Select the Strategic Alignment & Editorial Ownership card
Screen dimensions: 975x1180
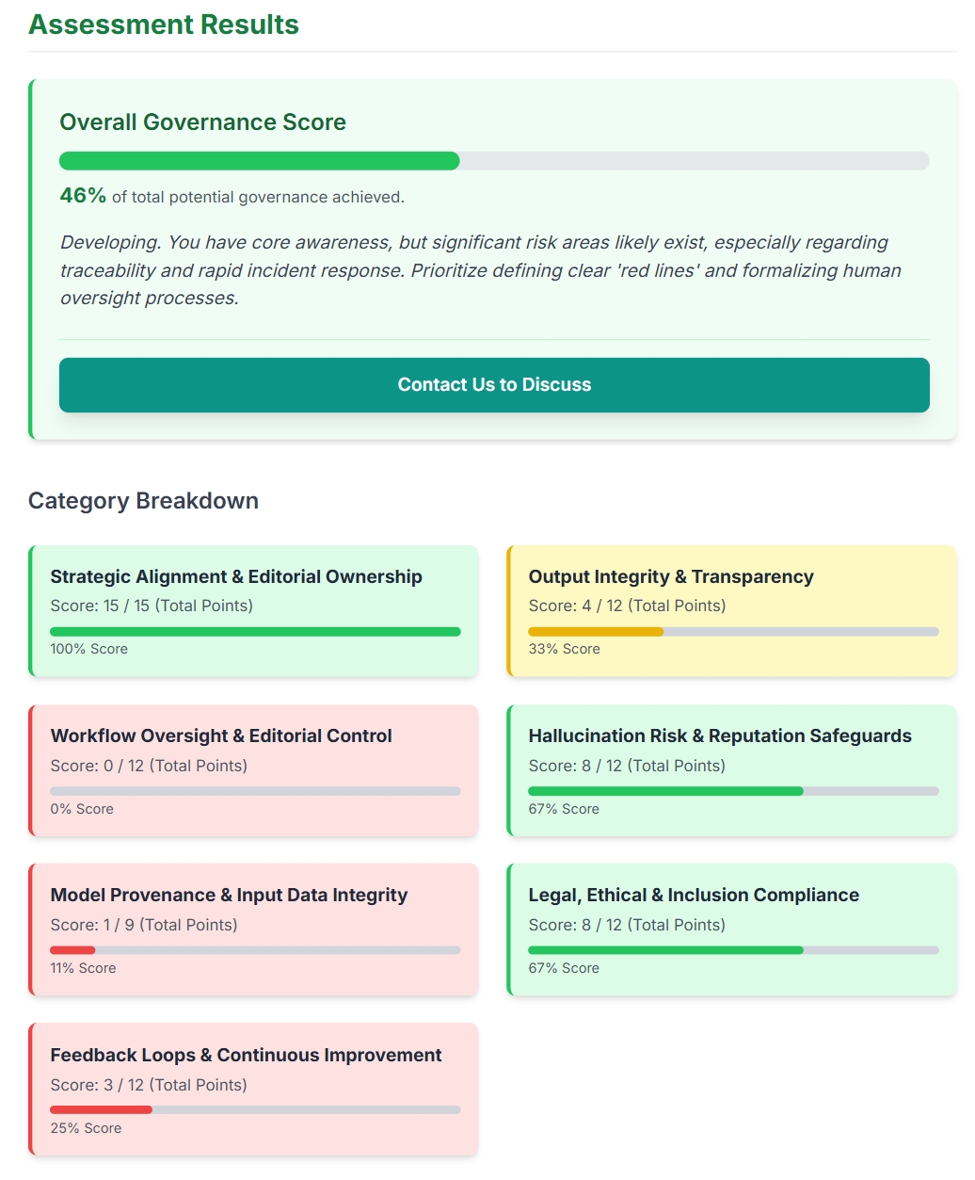tap(254, 610)
